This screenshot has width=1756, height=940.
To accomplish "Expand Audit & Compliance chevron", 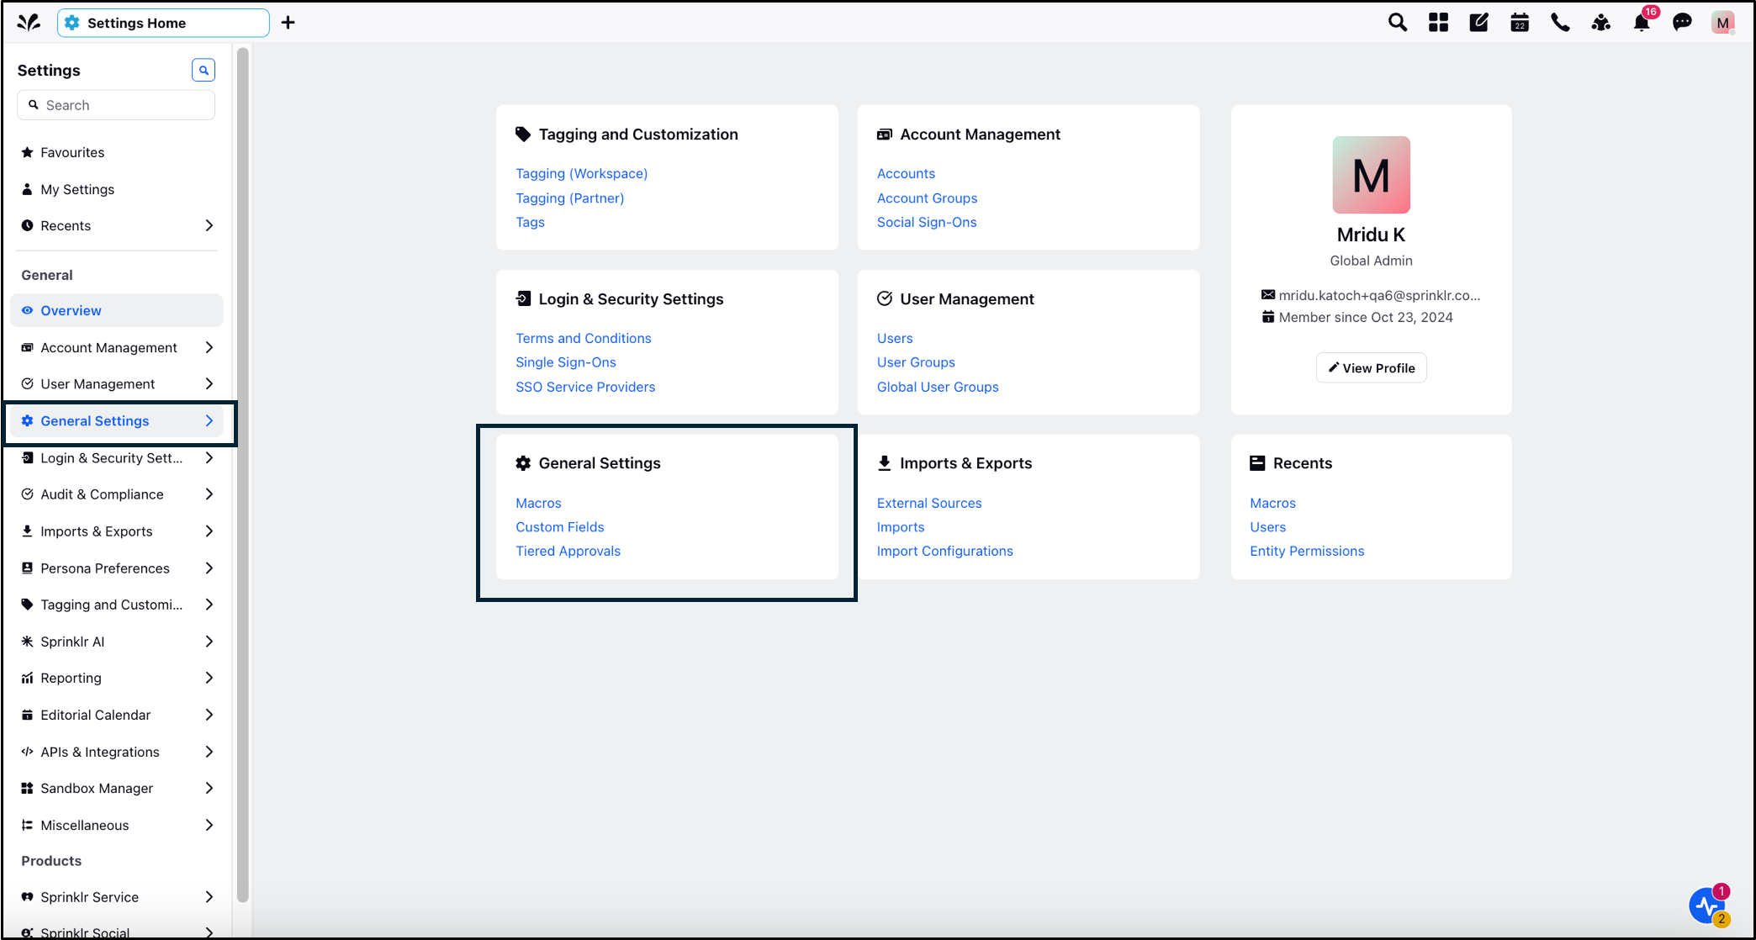I will 209,494.
